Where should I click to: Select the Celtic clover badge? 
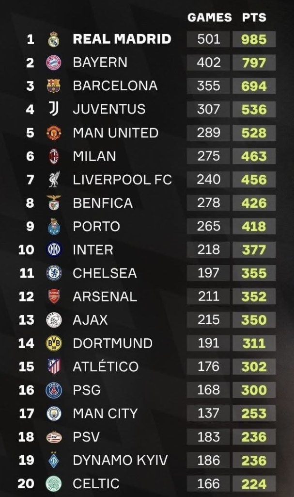[54, 484]
